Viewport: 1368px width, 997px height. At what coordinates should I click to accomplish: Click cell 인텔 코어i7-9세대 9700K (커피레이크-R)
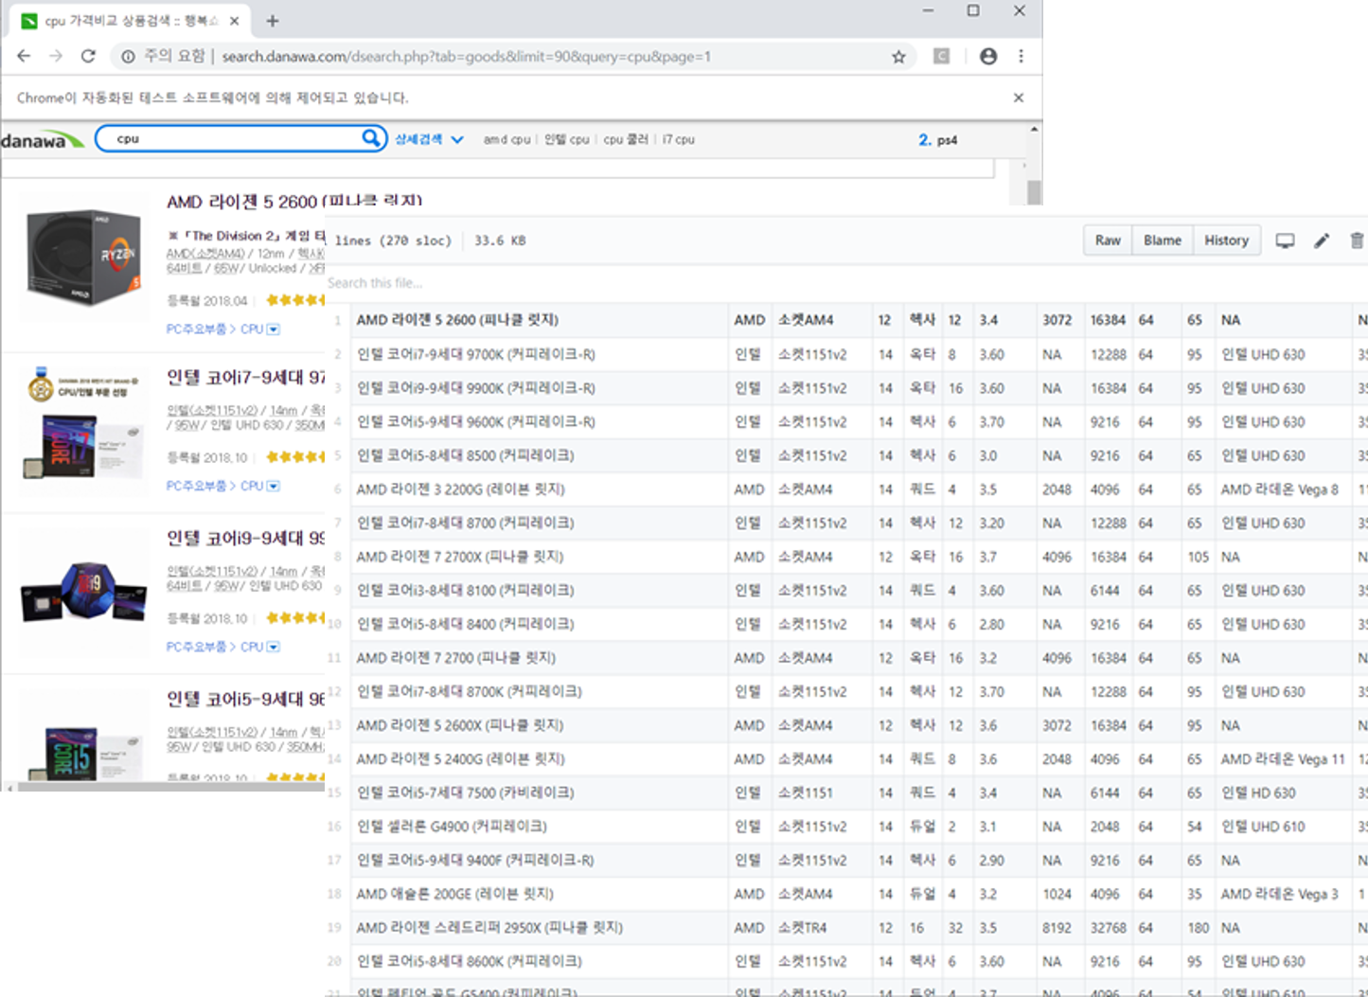point(539,354)
